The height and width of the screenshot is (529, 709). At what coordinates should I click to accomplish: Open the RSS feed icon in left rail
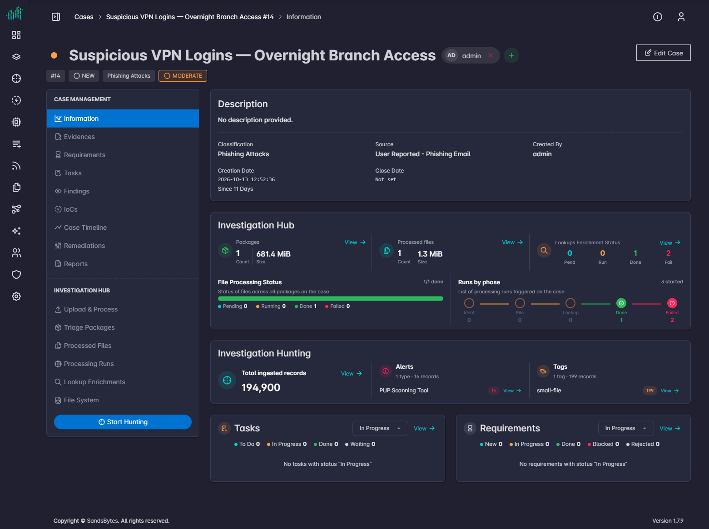tap(16, 166)
